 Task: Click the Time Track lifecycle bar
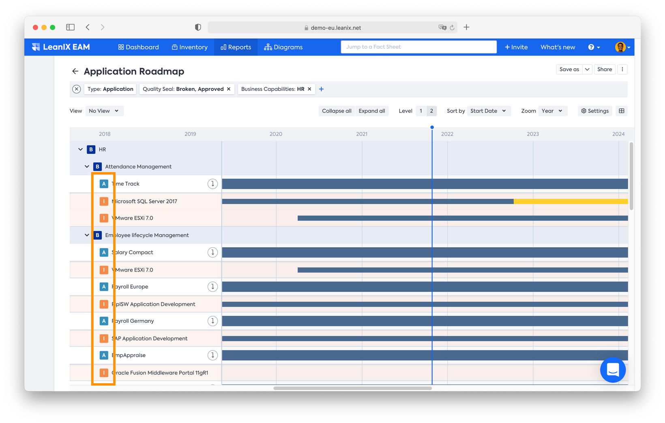coord(425,184)
